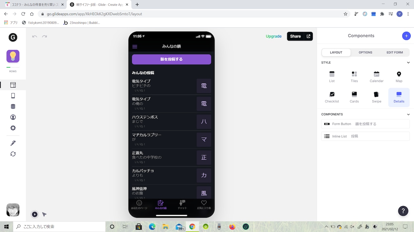Collapse the COMPONENTS section
The image size is (414, 232).
click(x=408, y=114)
